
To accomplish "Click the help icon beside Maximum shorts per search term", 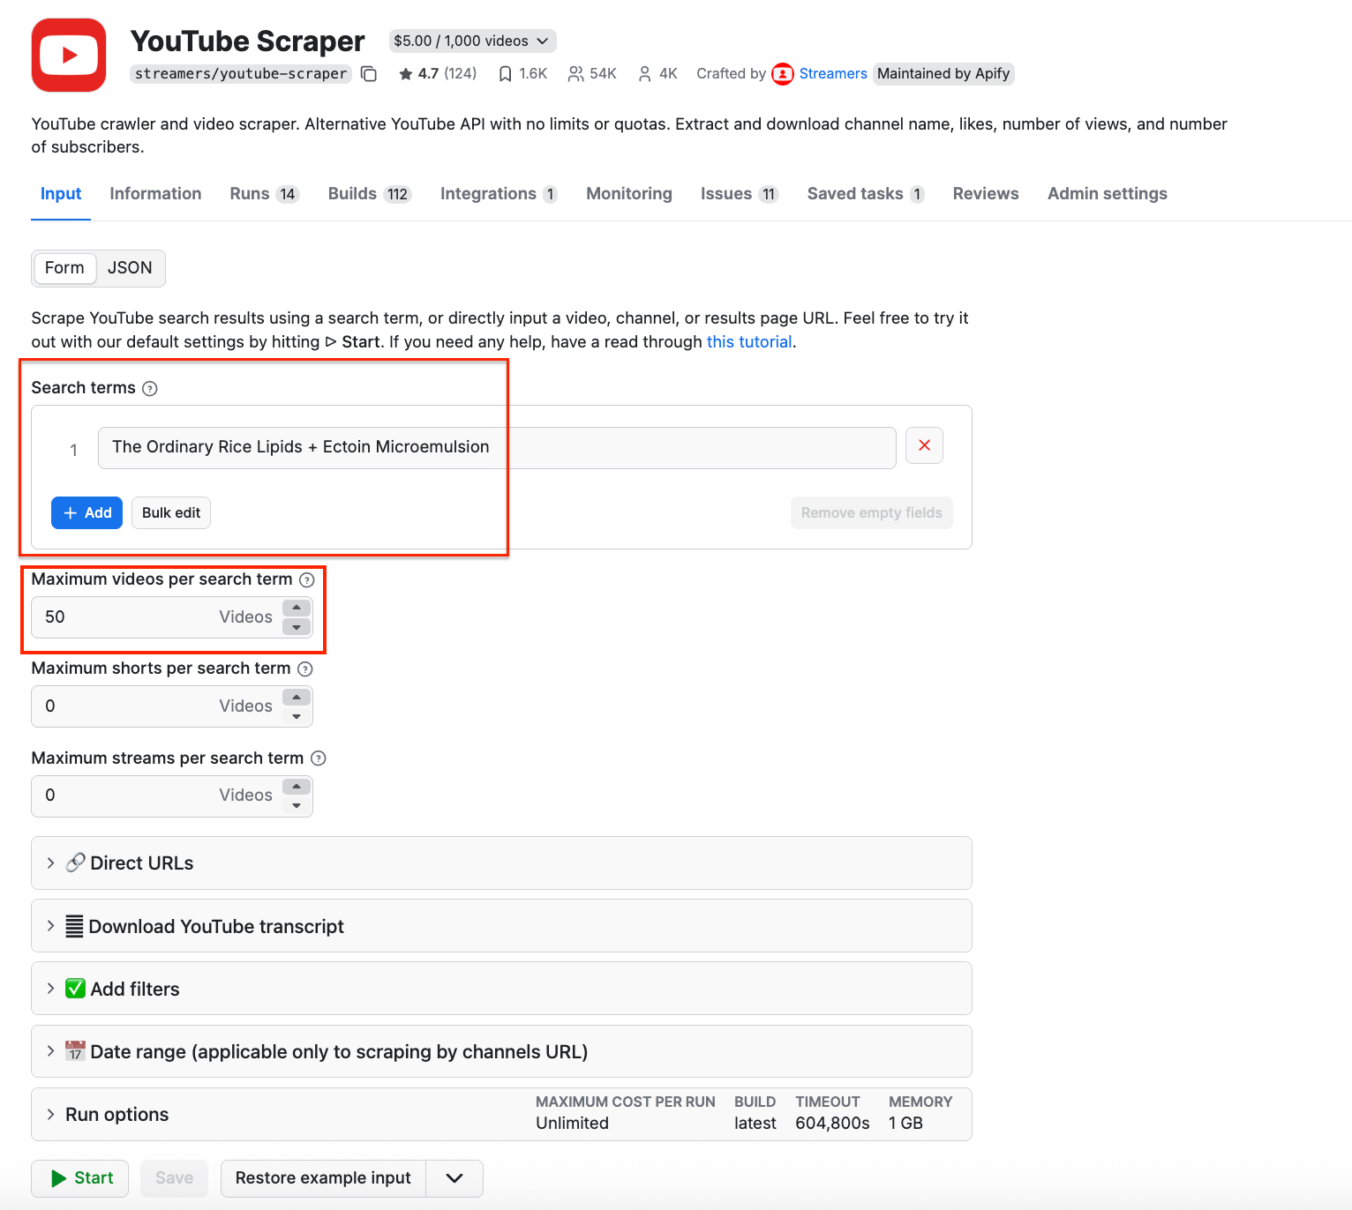I will point(304,668).
